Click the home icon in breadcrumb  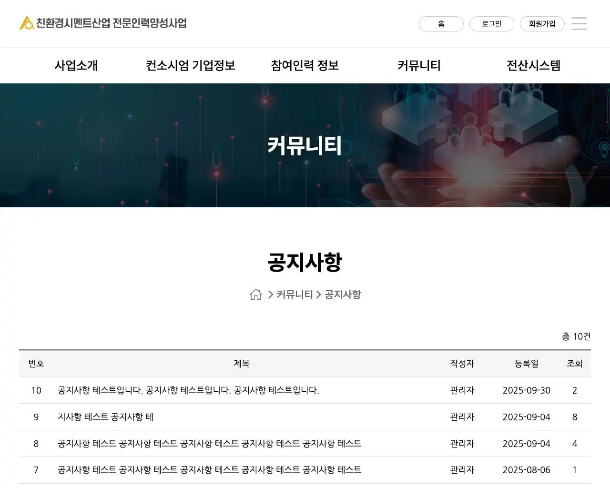point(256,295)
